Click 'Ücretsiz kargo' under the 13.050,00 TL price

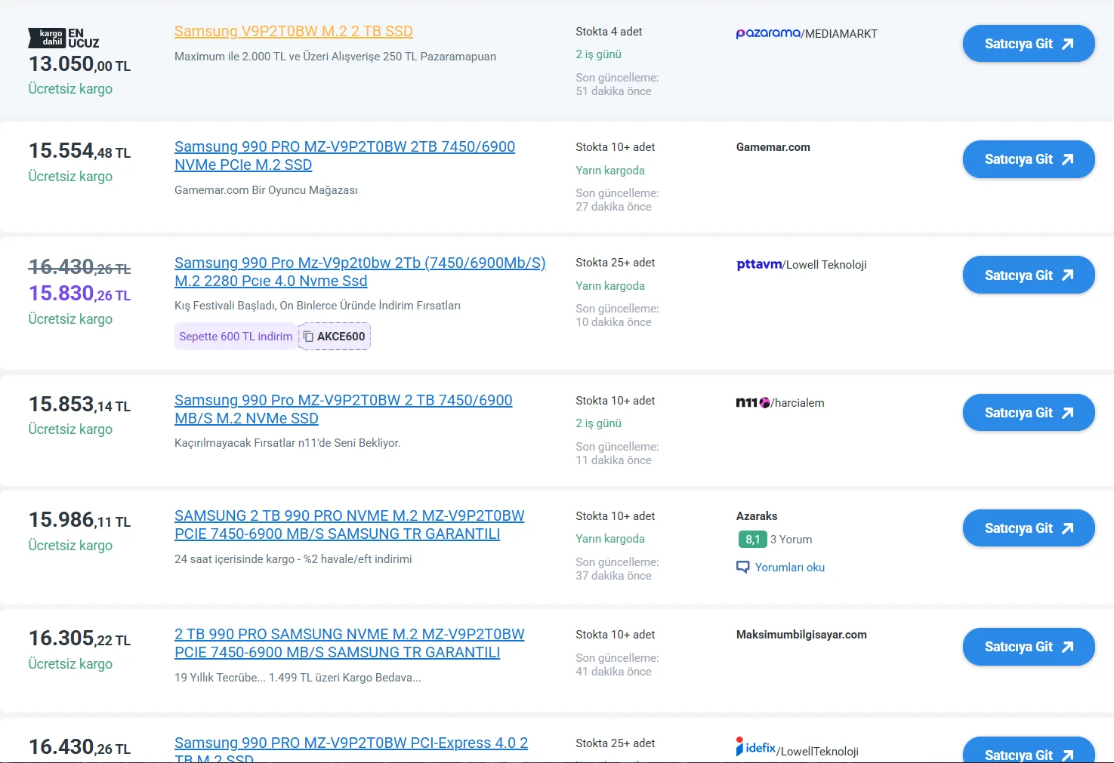click(x=70, y=89)
